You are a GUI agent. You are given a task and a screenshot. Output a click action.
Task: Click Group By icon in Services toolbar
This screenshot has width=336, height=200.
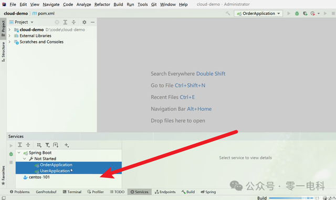[x=39, y=145]
